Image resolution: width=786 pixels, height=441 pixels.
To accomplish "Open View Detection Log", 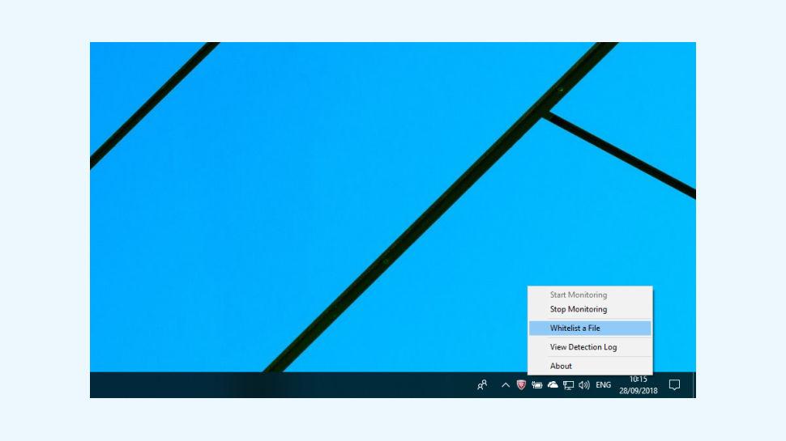I will (590, 347).
